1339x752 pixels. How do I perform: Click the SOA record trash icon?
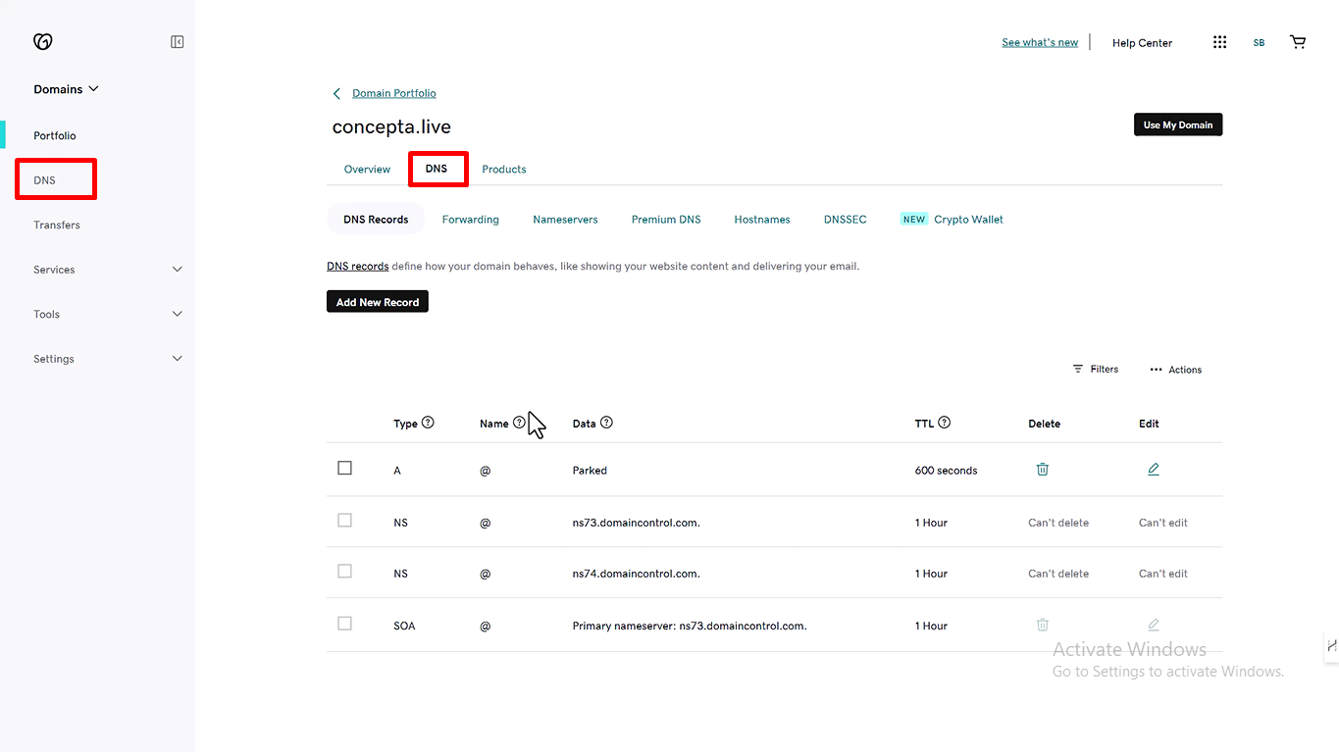(1043, 625)
